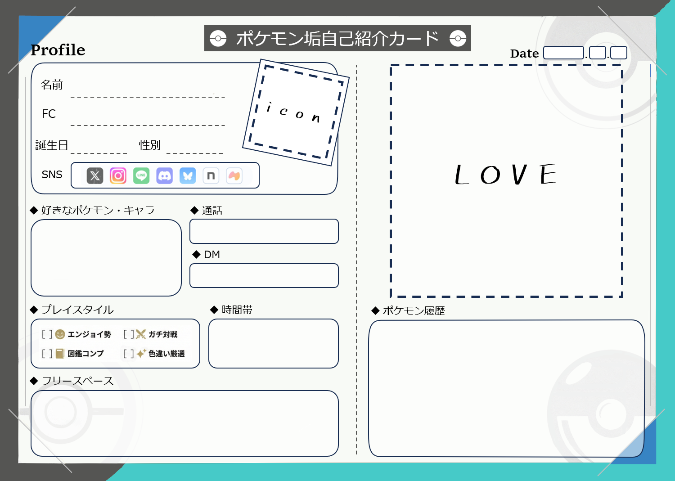Click the Discord SNS icon
This screenshot has height=481, width=675.
pos(165,175)
